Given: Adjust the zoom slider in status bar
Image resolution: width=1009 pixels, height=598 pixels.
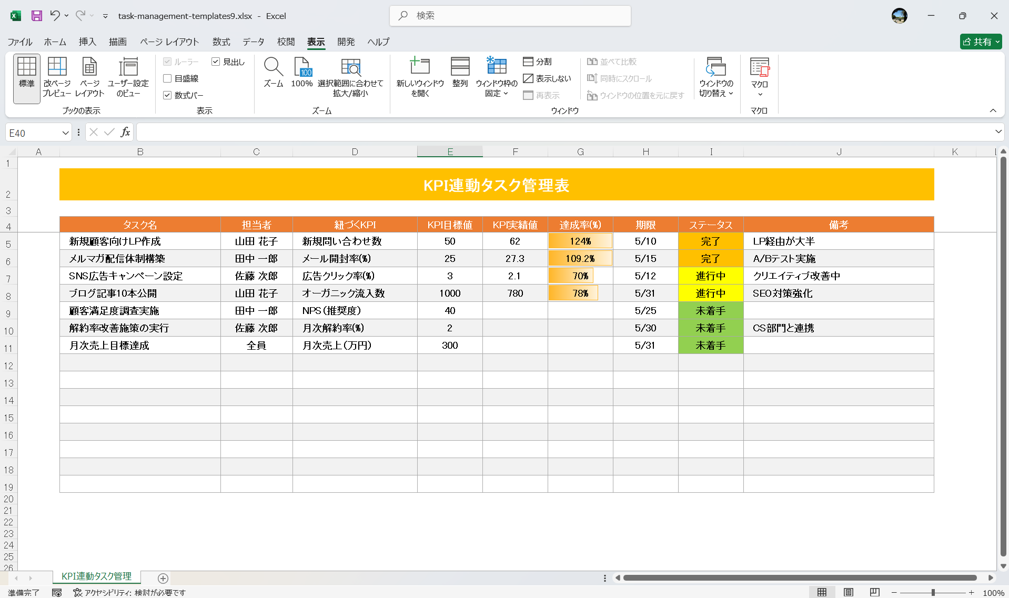Looking at the screenshot, I should click(933, 593).
